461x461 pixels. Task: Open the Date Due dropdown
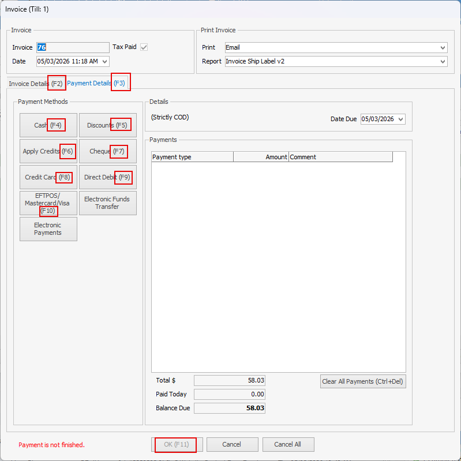(400, 119)
